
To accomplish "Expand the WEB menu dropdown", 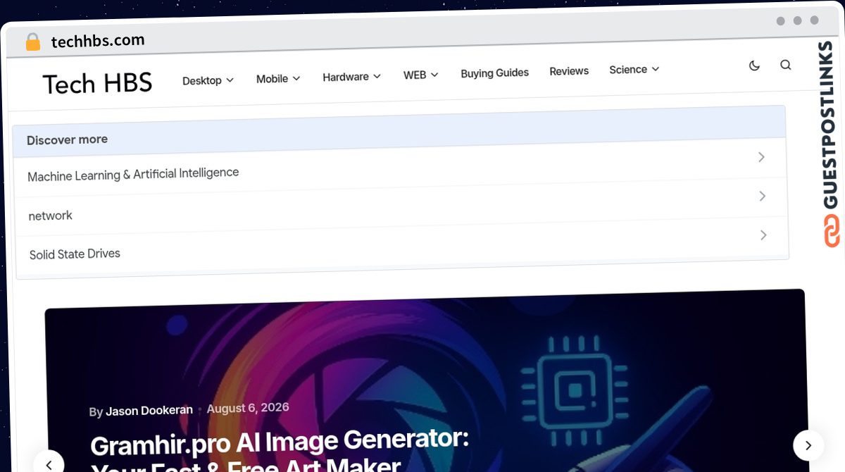I will coord(420,75).
